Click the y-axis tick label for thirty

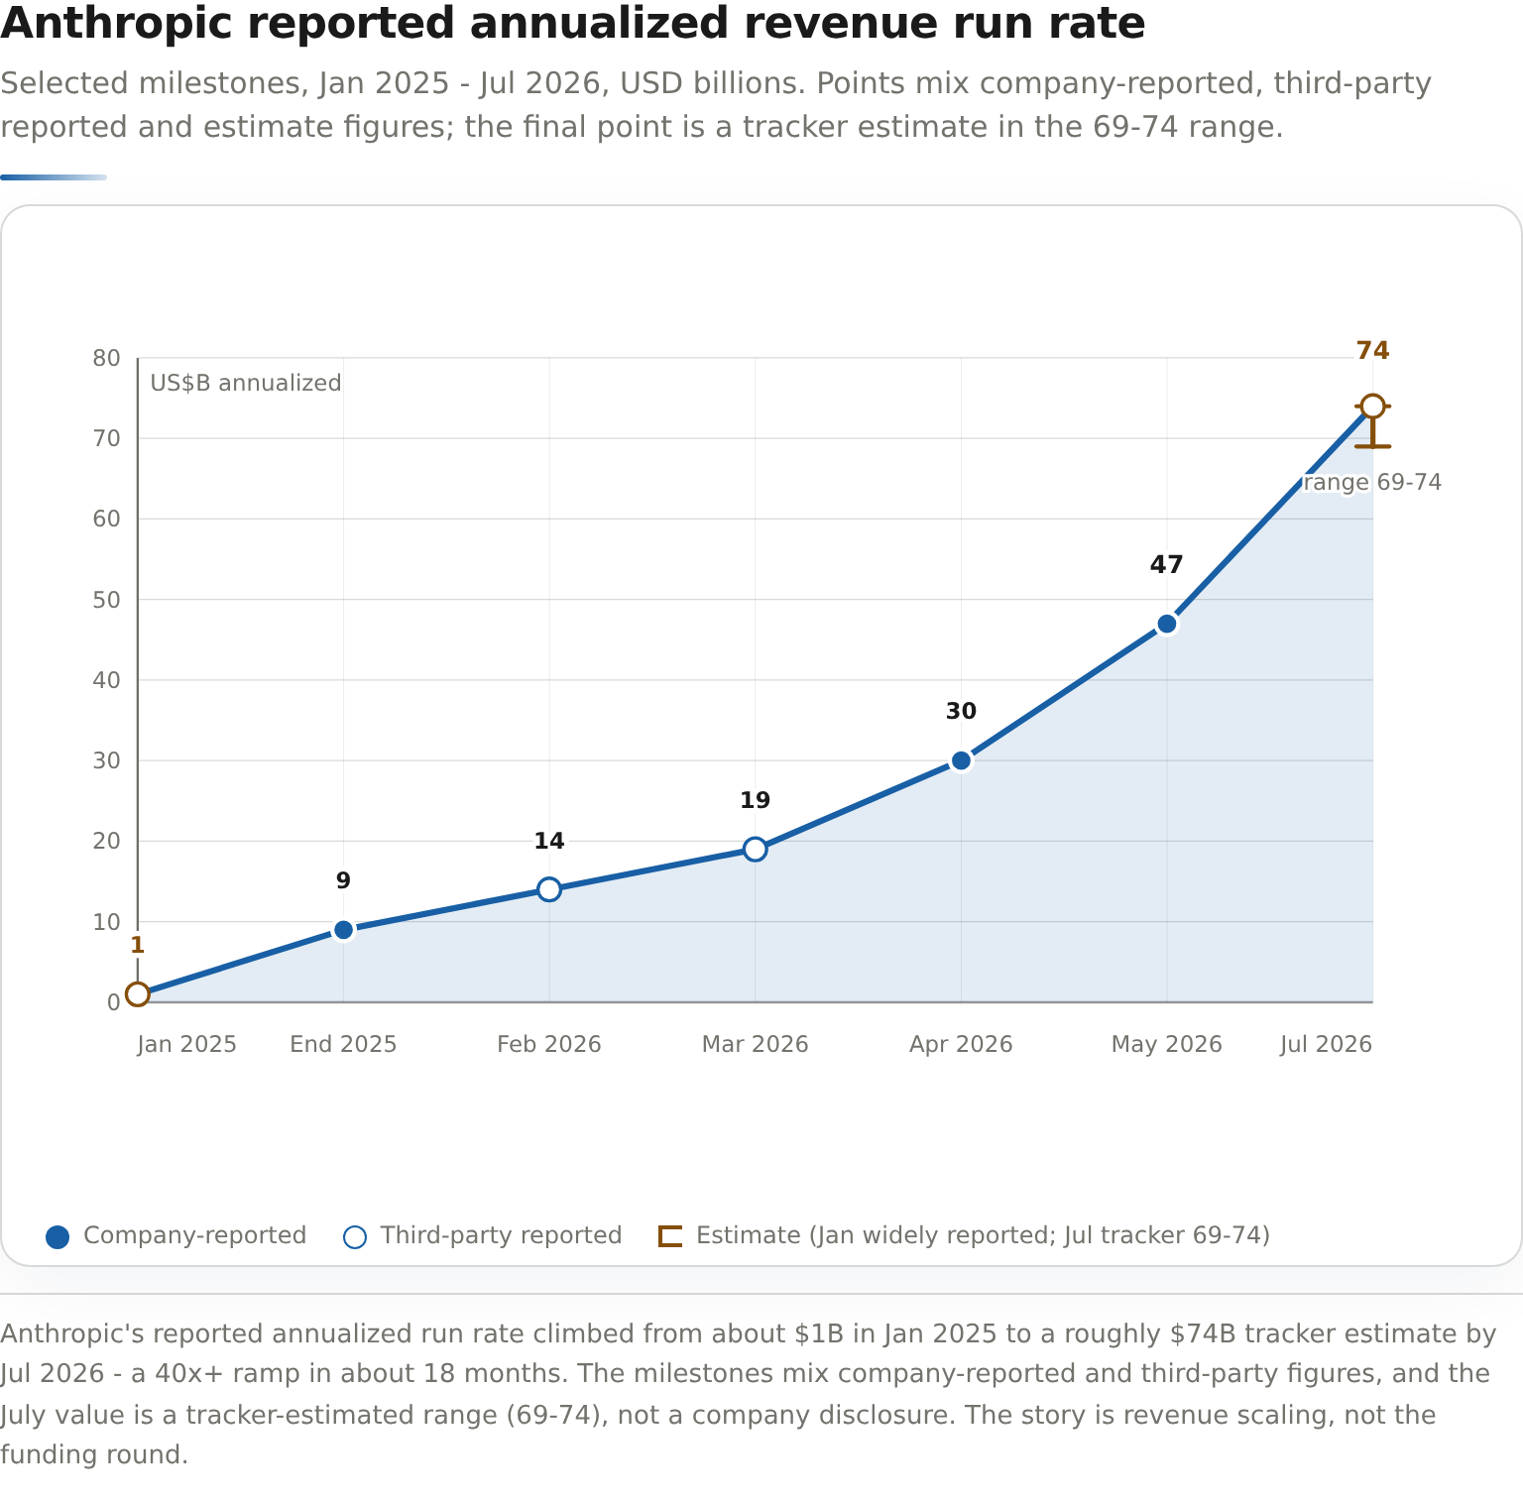(x=107, y=760)
